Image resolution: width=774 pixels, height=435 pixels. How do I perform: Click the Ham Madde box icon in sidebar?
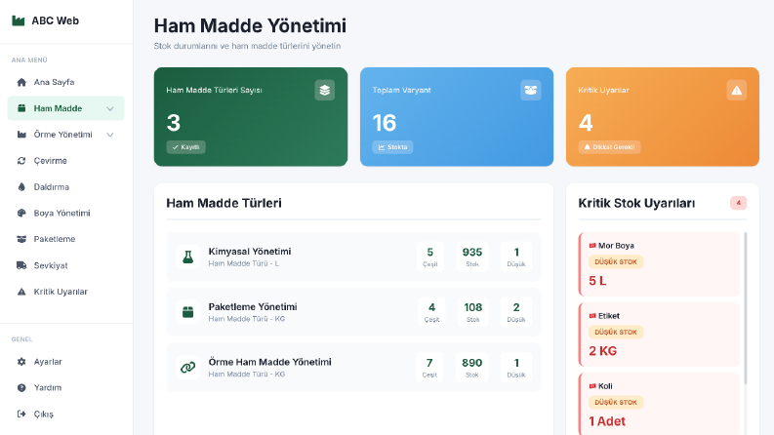(21, 108)
